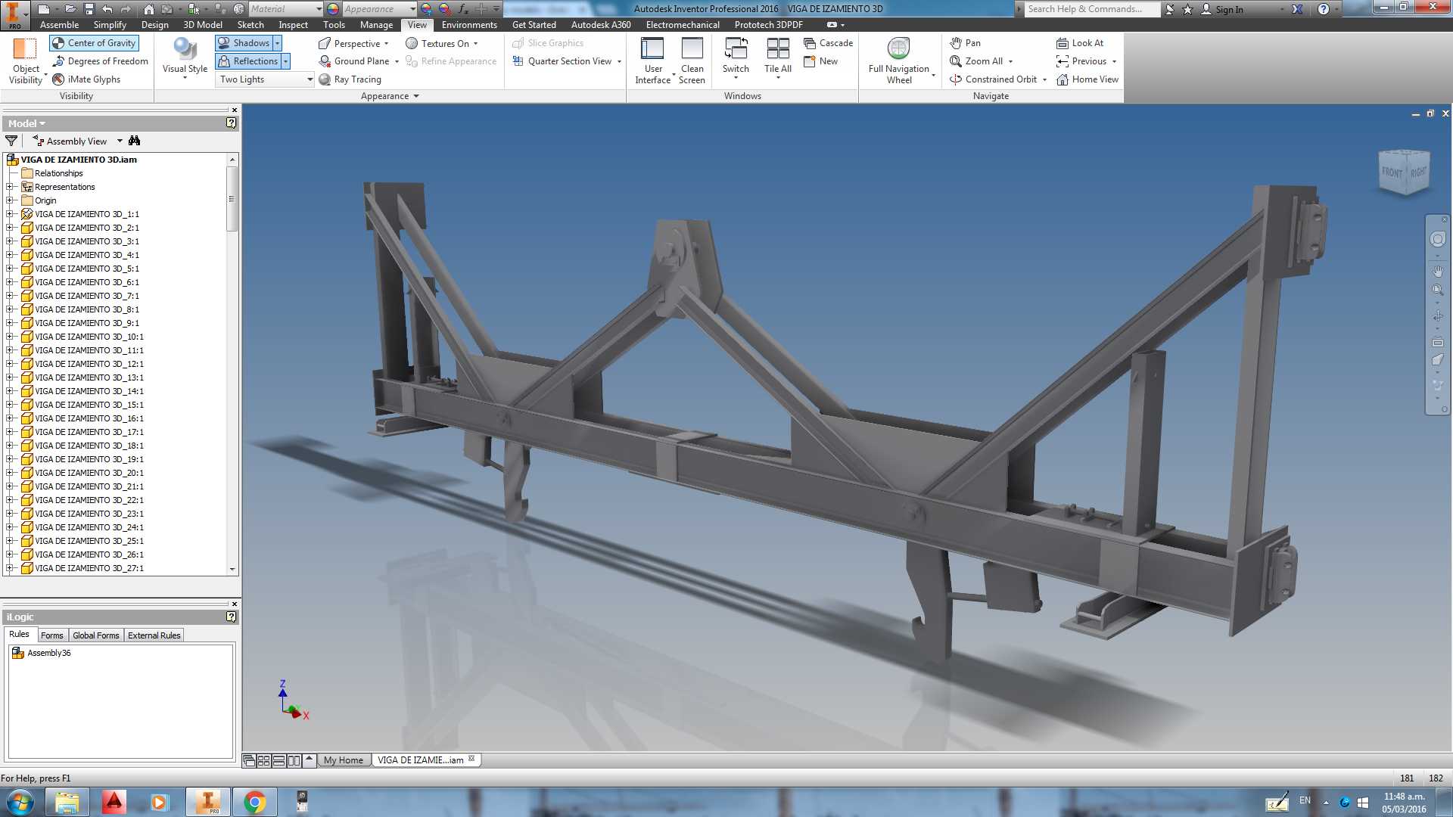Select the Pan tool
1453x817 pixels.
point(965,43)
